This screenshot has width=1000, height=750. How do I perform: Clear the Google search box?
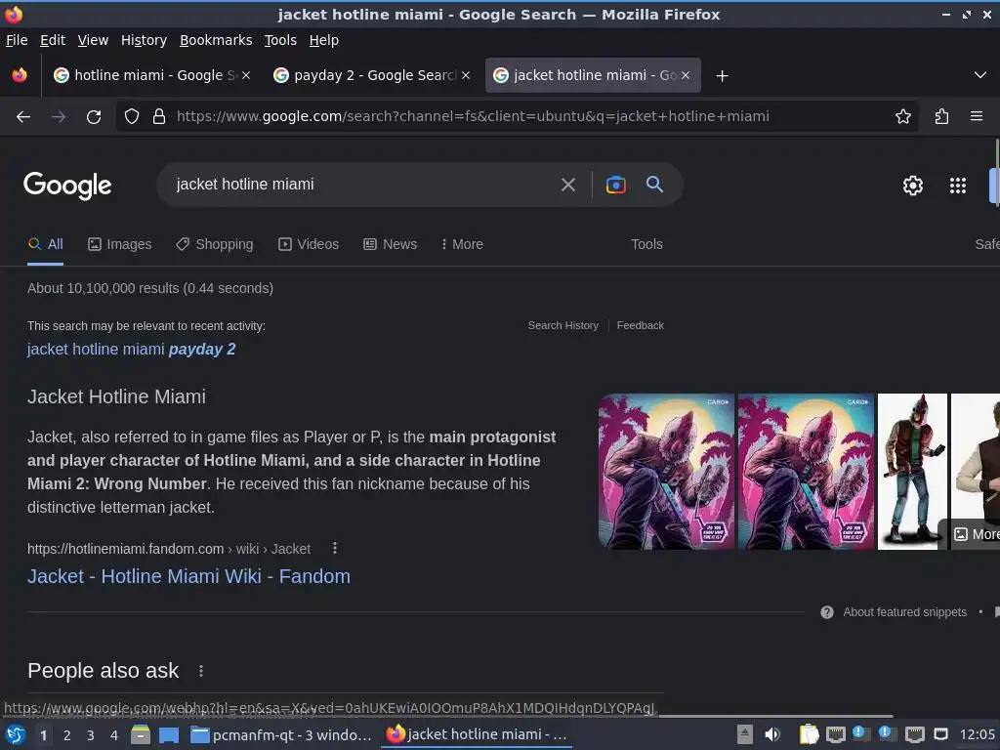click(x=567, y=185)
